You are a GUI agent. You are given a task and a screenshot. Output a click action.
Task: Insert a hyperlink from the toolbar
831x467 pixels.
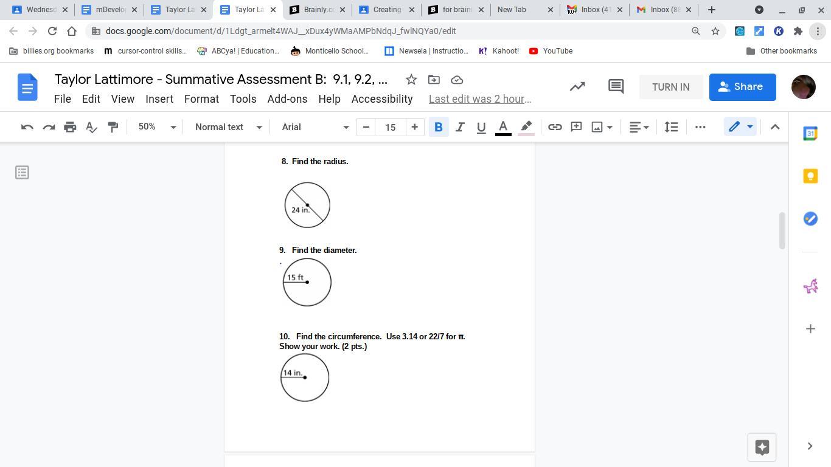(555, 127)
